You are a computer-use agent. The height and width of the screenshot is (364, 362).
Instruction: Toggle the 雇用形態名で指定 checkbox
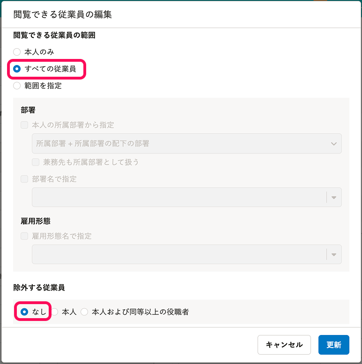pos(24,236)
